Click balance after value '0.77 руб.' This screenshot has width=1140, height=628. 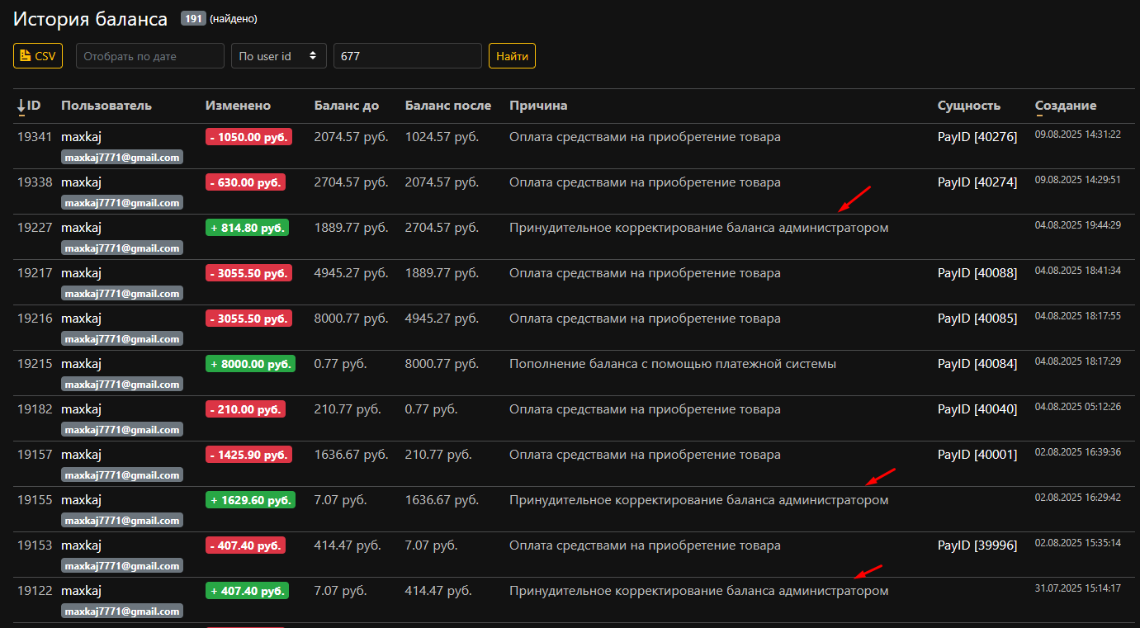[x=431, y=409]
